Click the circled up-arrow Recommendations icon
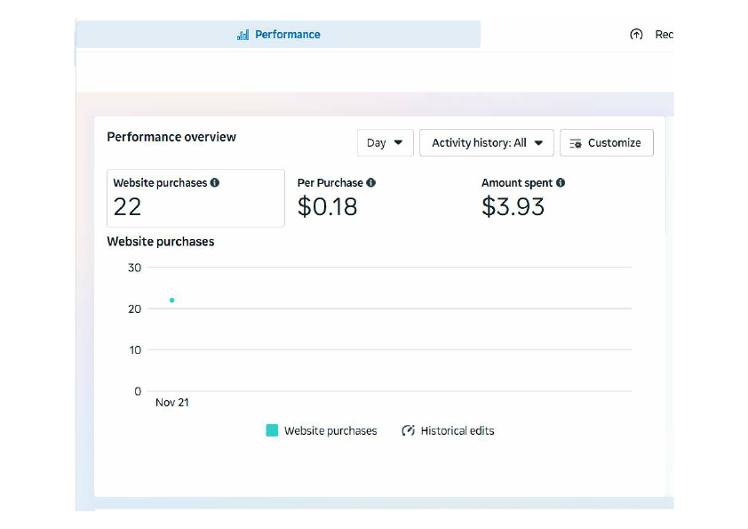Screen dimensions: 748x529 click(636, 34)
